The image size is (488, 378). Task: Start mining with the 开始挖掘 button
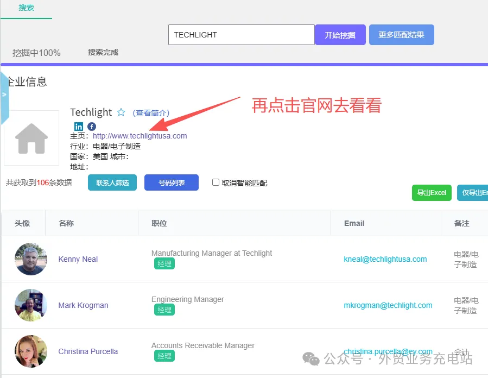(340, 35)
